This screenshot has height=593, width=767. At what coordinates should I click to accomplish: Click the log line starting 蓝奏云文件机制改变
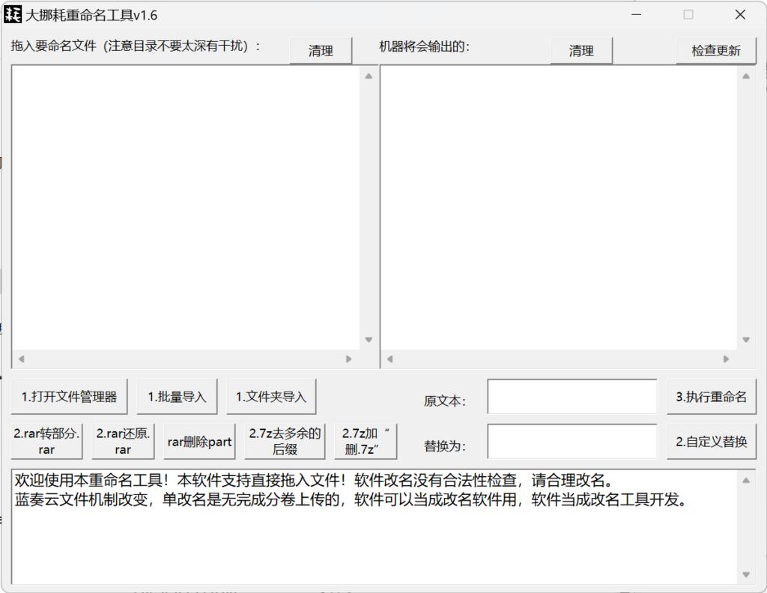[352, 499]
